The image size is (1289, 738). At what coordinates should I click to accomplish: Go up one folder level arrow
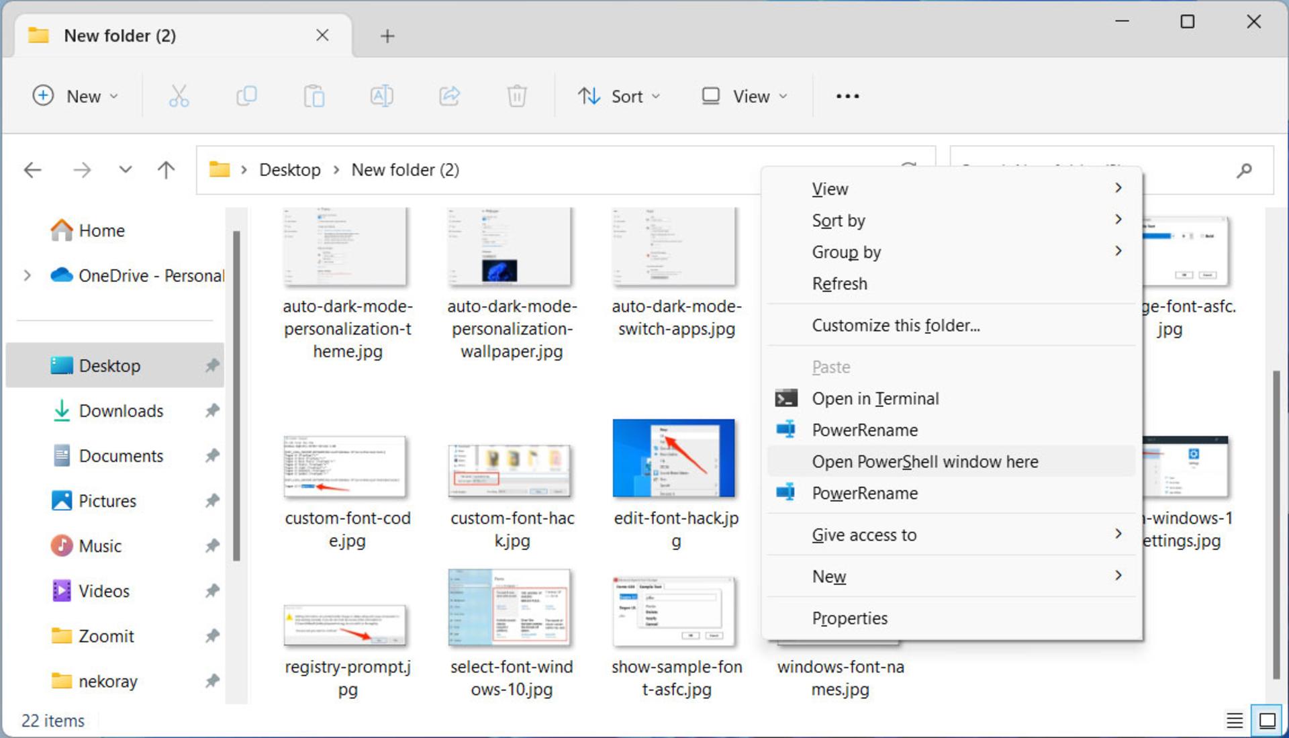(x=166, y=170)
